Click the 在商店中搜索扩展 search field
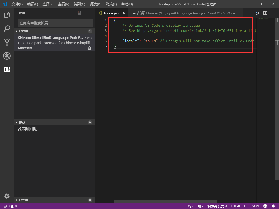The height and width of the screenshot is (209, 279). coord(55,23)
